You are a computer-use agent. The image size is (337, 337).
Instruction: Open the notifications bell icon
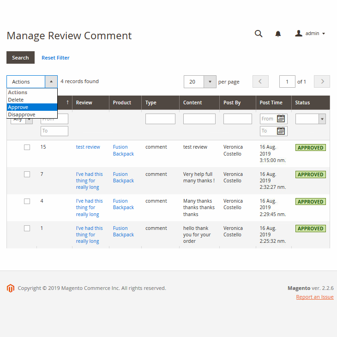278,34
